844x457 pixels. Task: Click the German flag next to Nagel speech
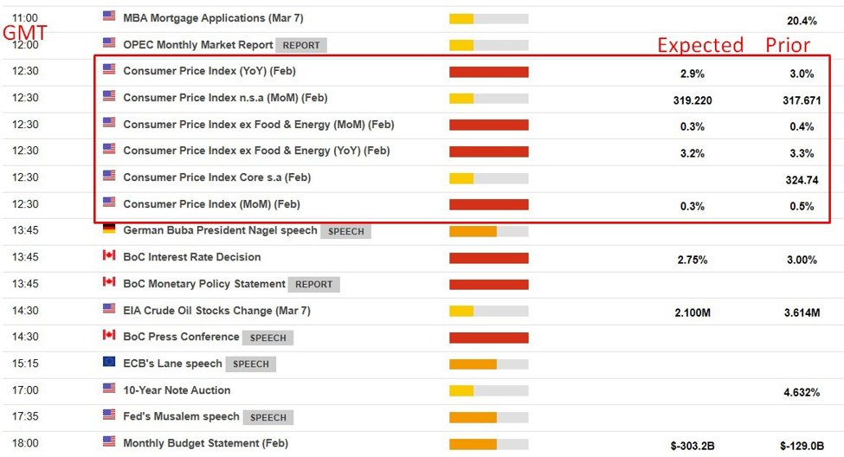coord(109,228)
